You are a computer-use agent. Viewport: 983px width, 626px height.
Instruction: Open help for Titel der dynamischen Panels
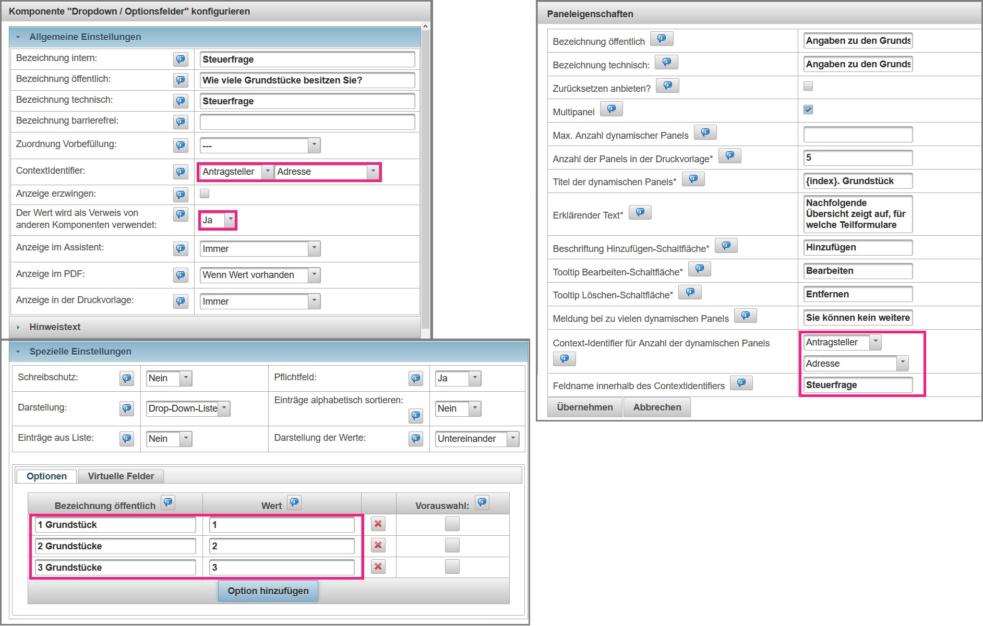click(693, 179)
